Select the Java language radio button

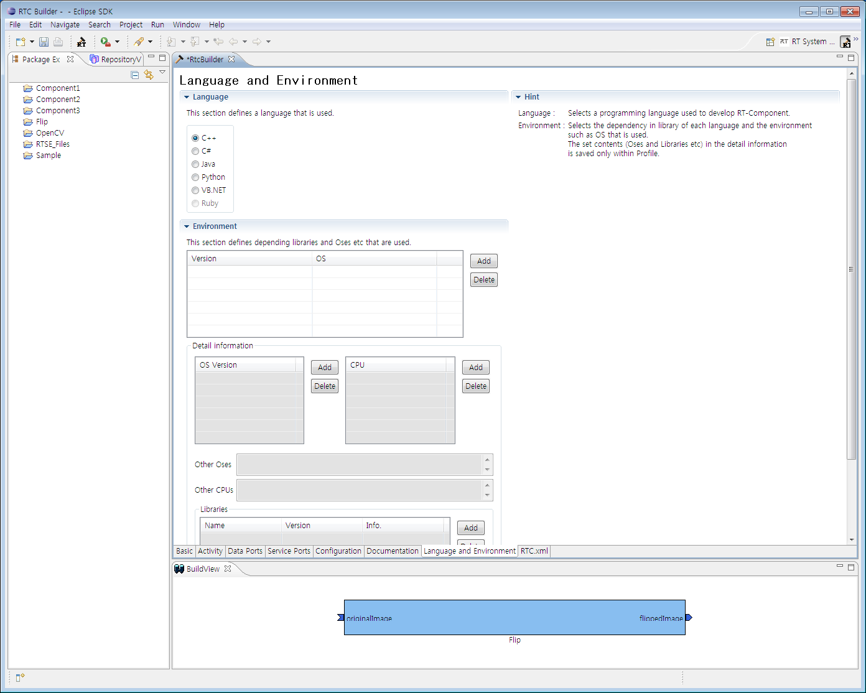195,164
